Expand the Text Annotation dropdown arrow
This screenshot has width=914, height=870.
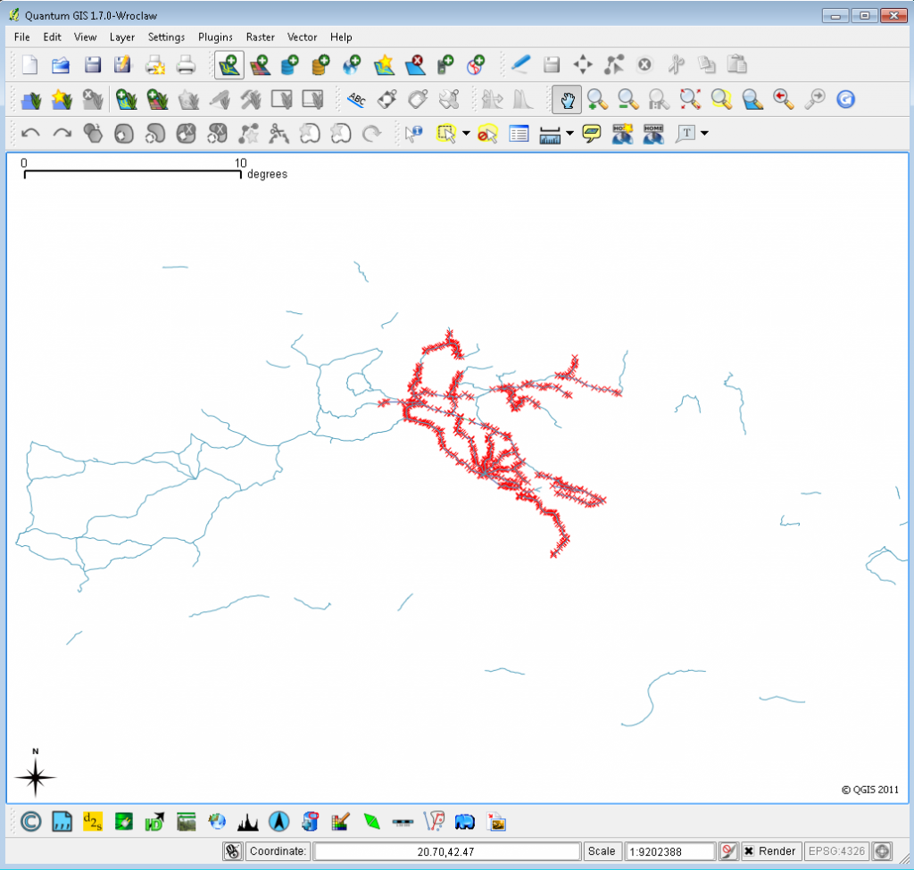(x=704, y=134)
